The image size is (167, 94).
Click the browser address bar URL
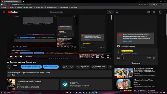(22, 5)
